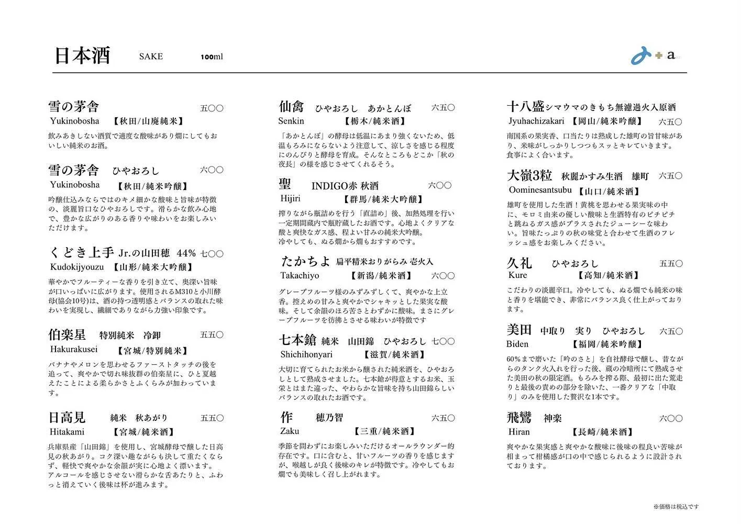Viewport: 741px width, 524px height.
Task: Select the 日高見 純米 秋あがり title
Action: click(108, 418)
